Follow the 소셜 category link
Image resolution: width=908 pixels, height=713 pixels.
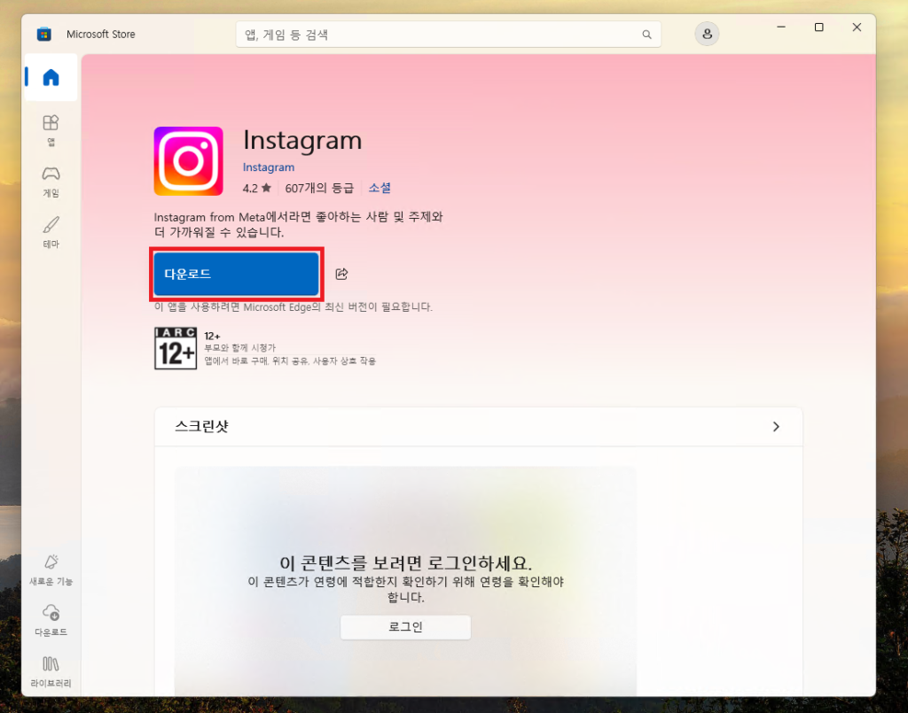click(x=380, y=188)
